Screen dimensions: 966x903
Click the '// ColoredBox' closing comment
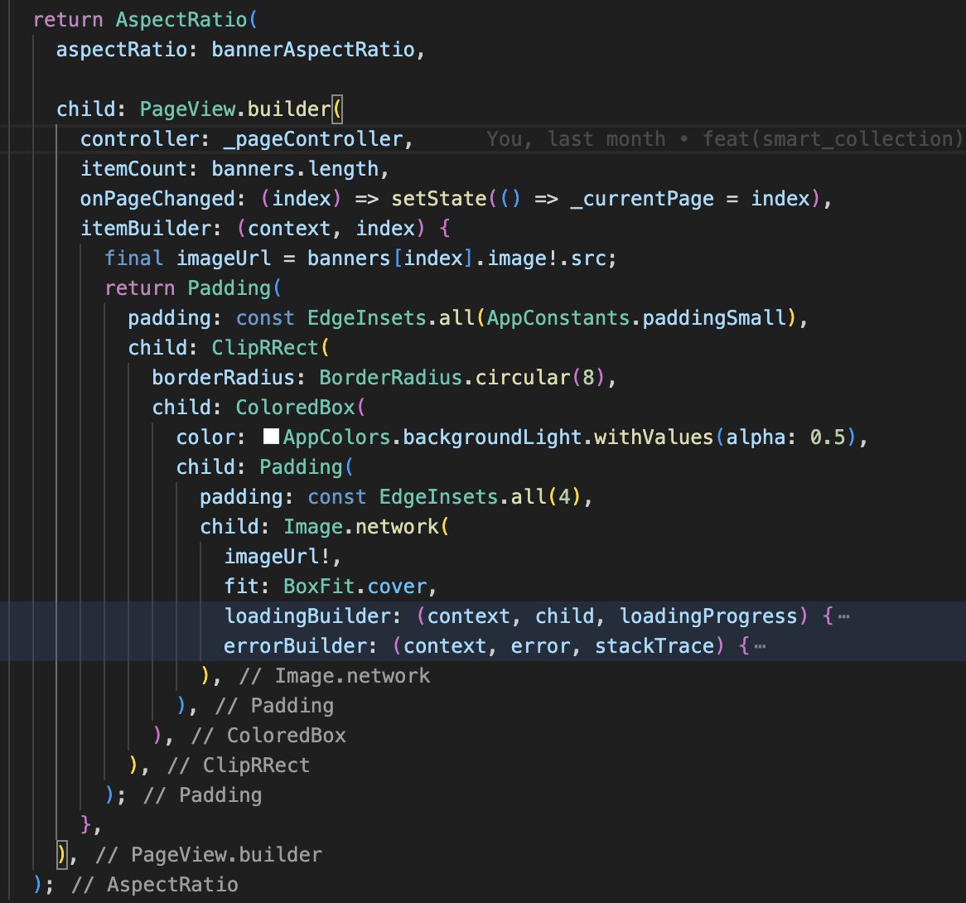(268, 736)
